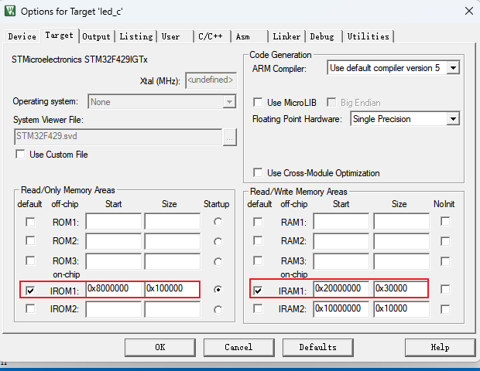480x371 pixels.
Task: Enable Use MicroLIB checkbox
Action: pyautogui.click(x=258, y=102)
